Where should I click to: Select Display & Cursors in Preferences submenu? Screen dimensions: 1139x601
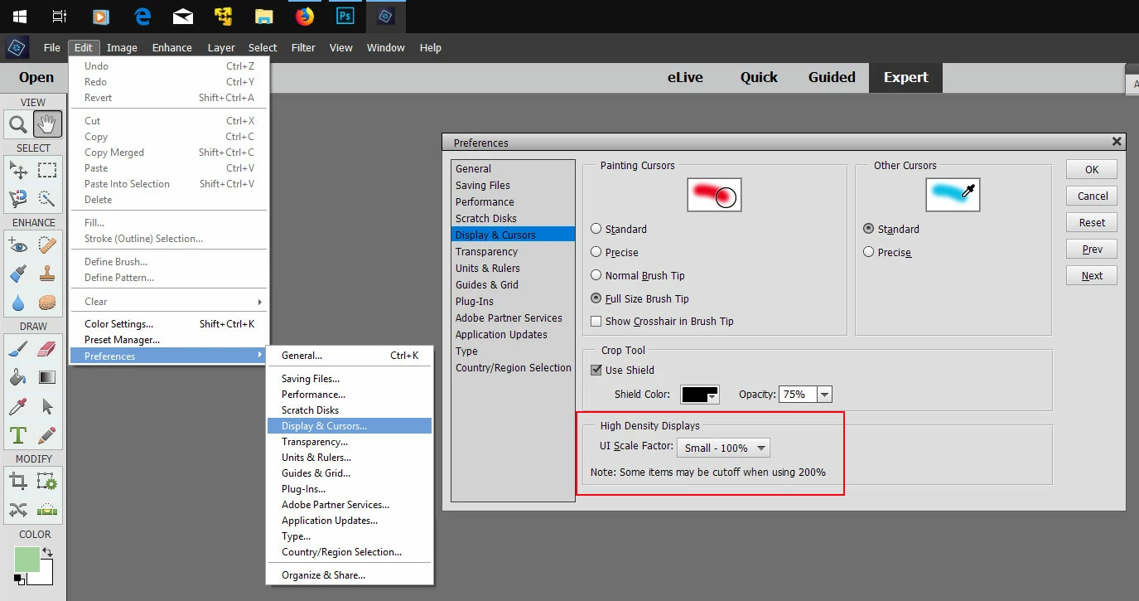[x=350, y=426]
